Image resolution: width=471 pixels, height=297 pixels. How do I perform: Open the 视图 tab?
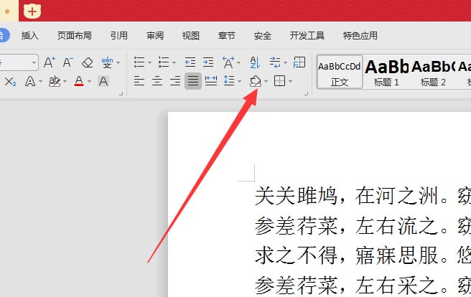(191, 36)
